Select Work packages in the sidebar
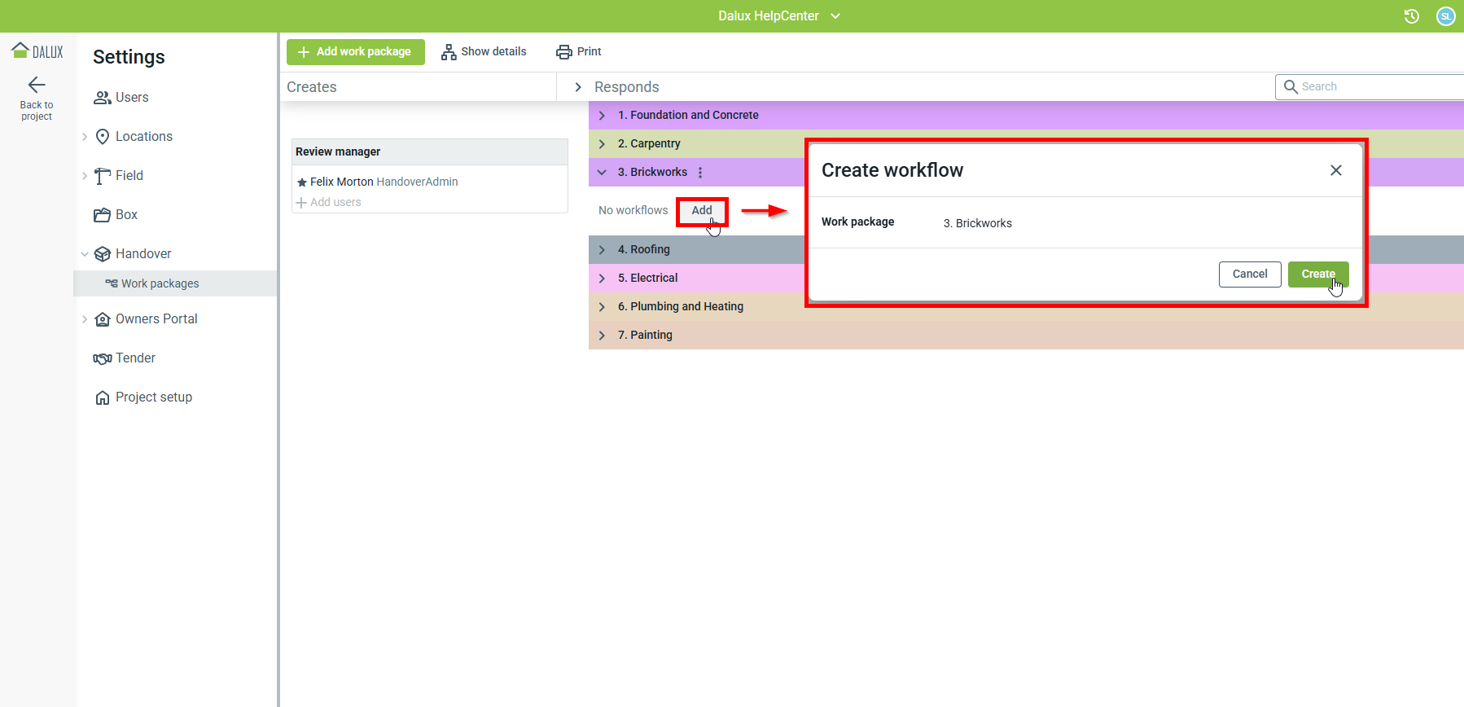Viewport: 1464px width, 707px height. coord(160,283)
